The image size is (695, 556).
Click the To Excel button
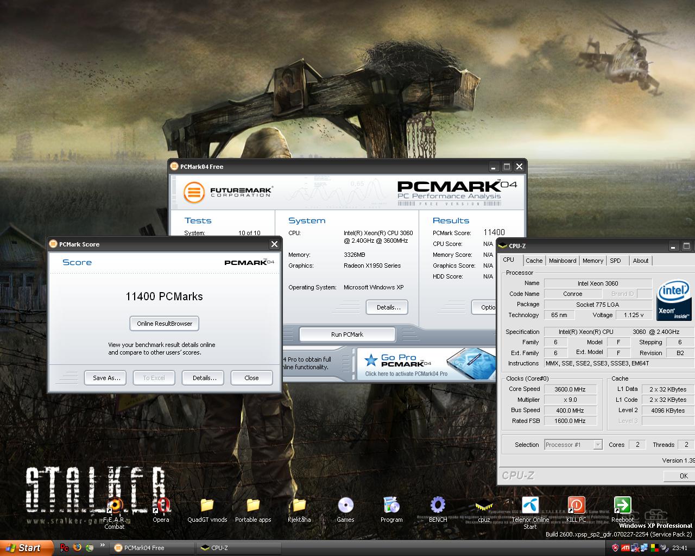click(x=154, y=378)
